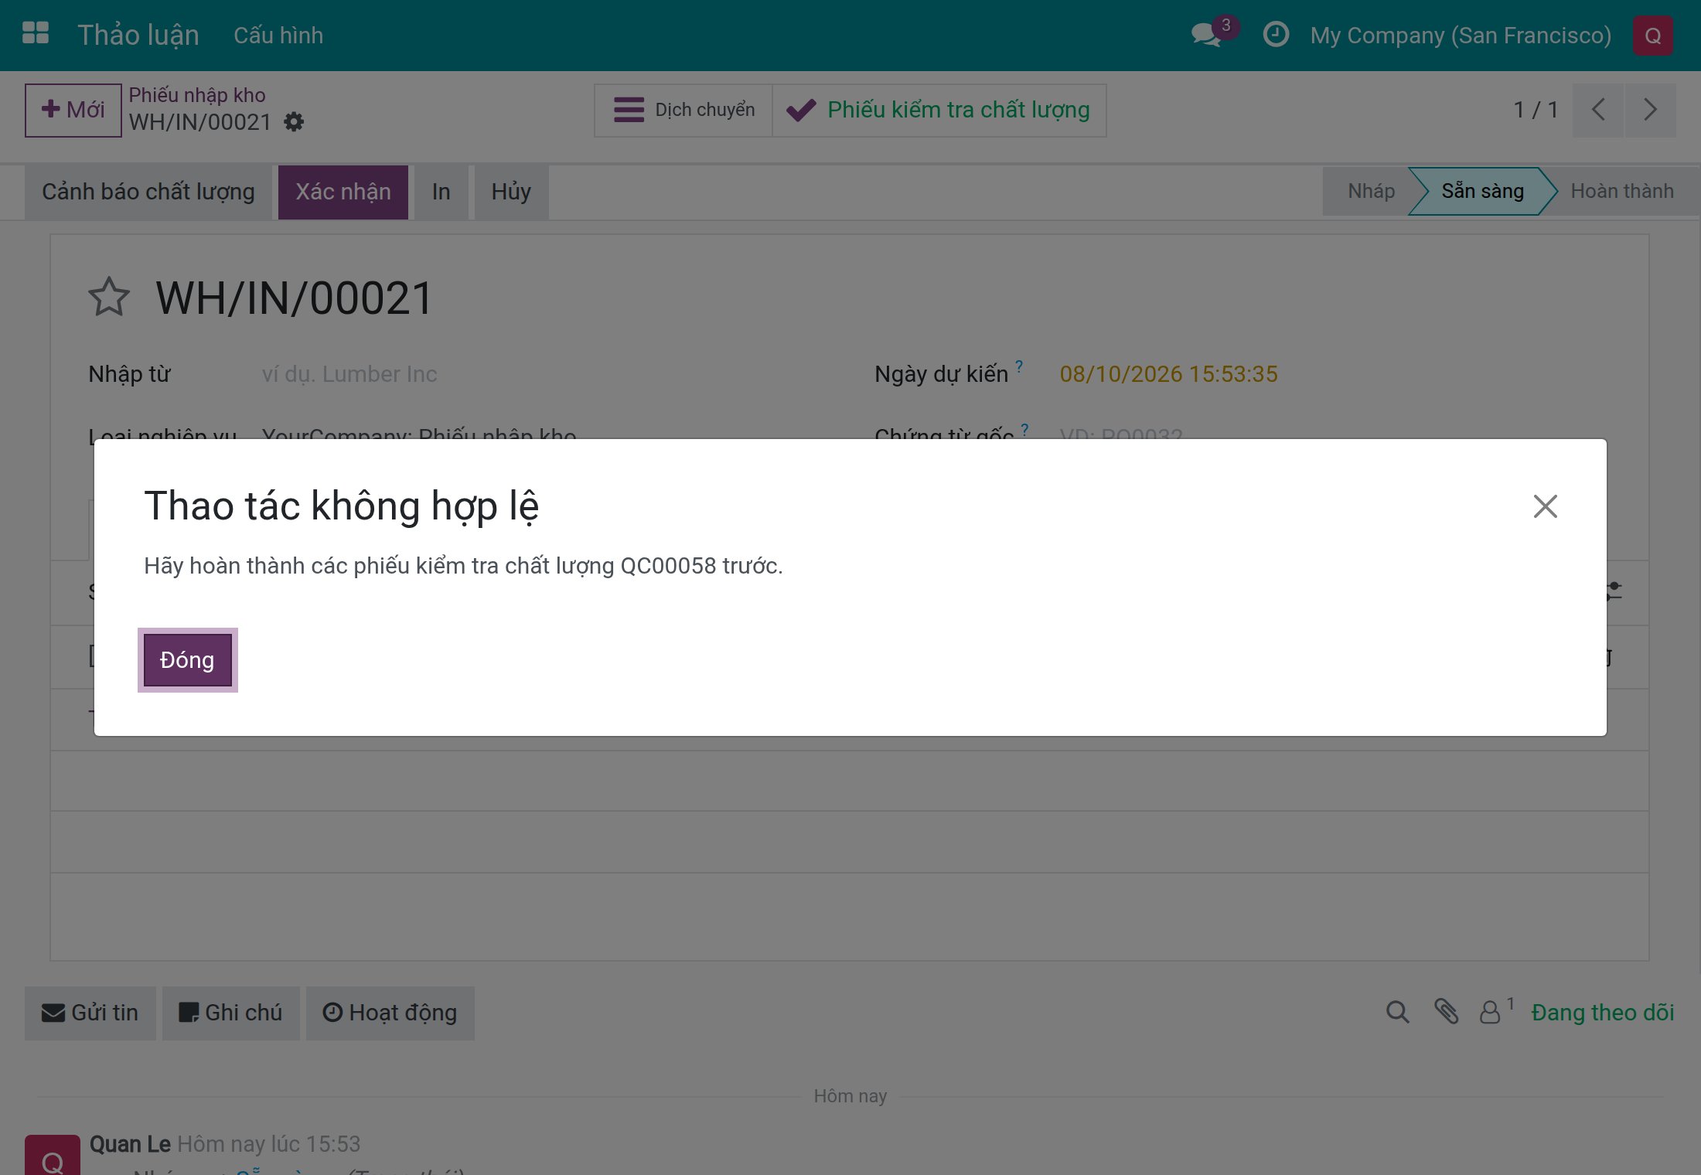The height and width of the screenshot is (1175, 1701).
Task: Click the Xác nhận button
Action: 343,192
